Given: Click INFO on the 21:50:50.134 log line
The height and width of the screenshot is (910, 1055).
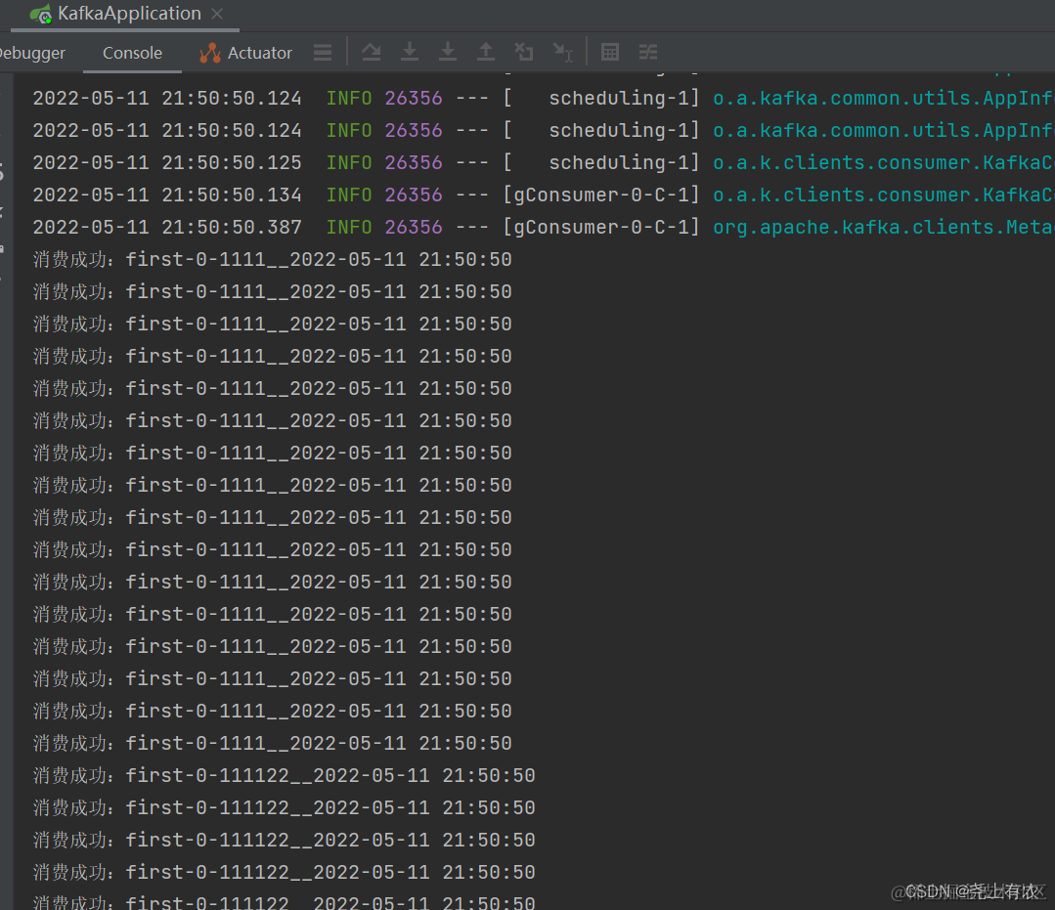Looking at the screenshot, I should pyautogui.click(x=348, y=195).
